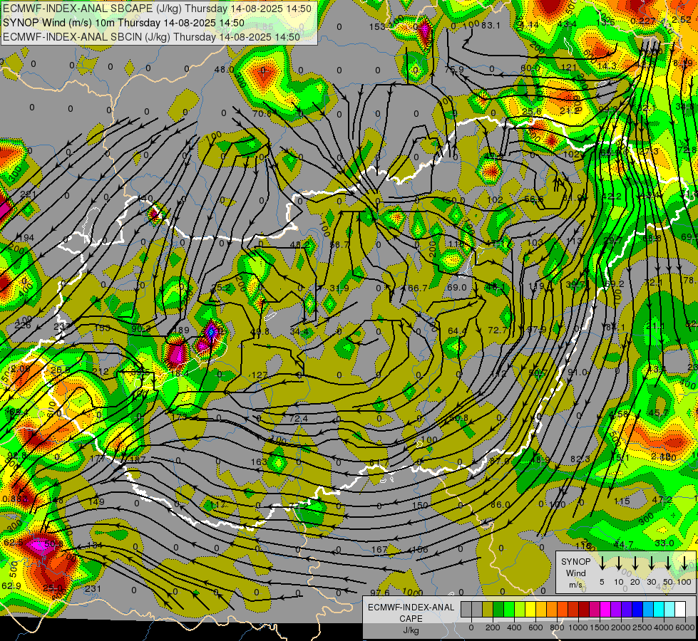Click the map value '86.0'

[501, 504]
